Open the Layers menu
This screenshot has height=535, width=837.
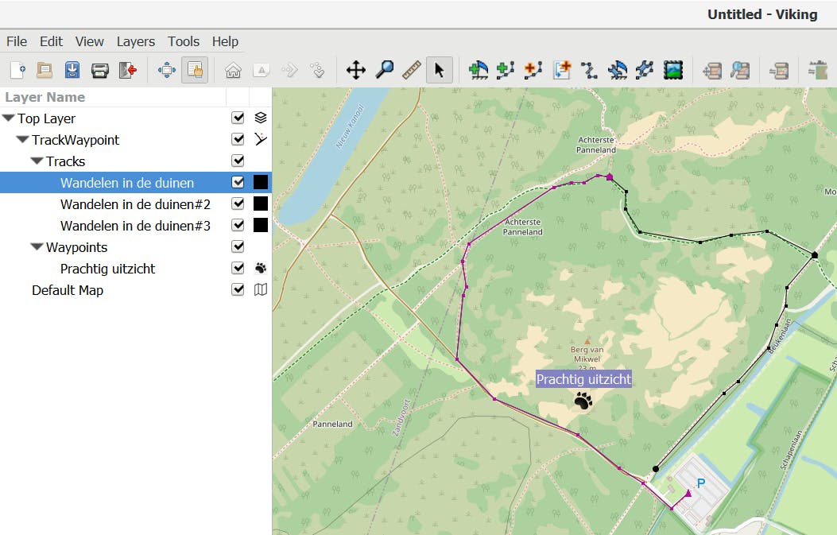(135, 41)
